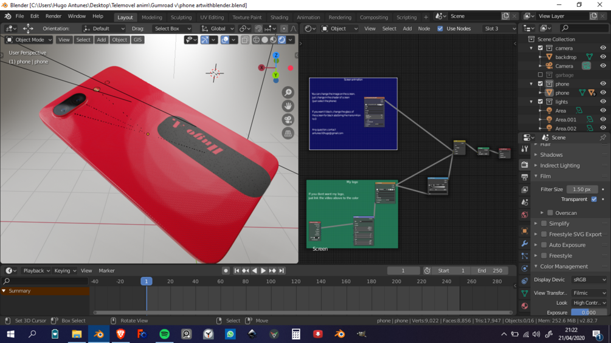Select solid viewport shading
Viewport: 611px width, 343px height.
pos(264,39)
